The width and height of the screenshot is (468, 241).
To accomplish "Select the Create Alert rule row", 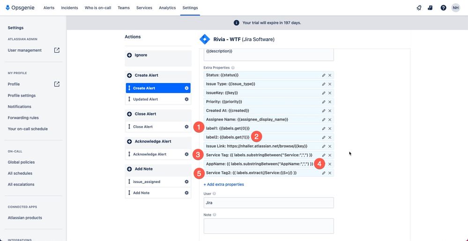I will (158, 88).
